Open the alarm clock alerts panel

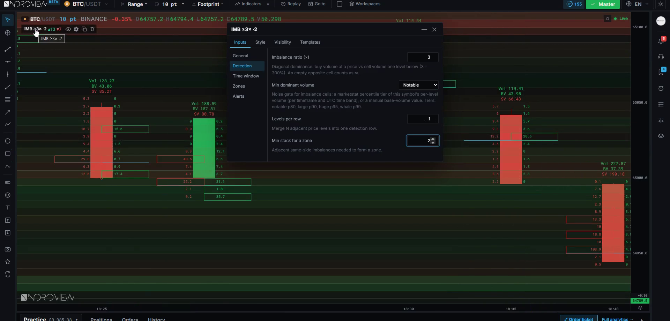click(x=661, y=88)
